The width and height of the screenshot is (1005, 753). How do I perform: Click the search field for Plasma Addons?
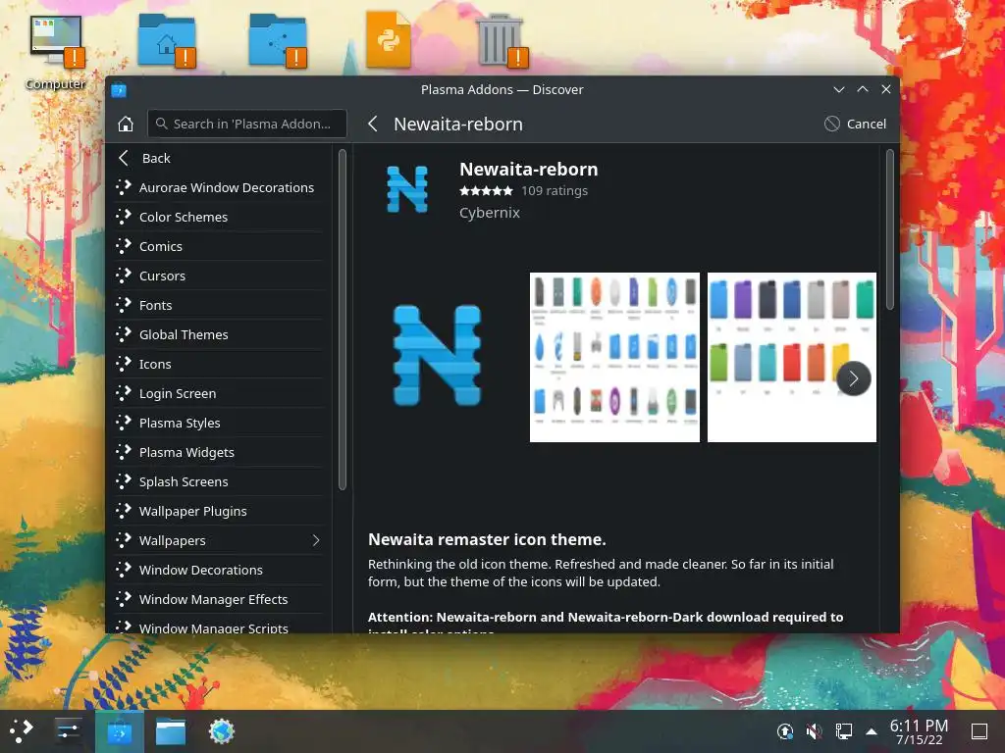click(247, 124)
